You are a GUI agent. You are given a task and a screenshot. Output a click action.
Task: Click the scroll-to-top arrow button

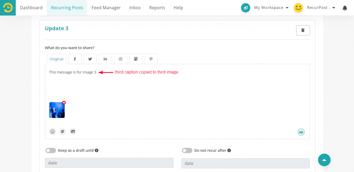click(x=324, y=160)
